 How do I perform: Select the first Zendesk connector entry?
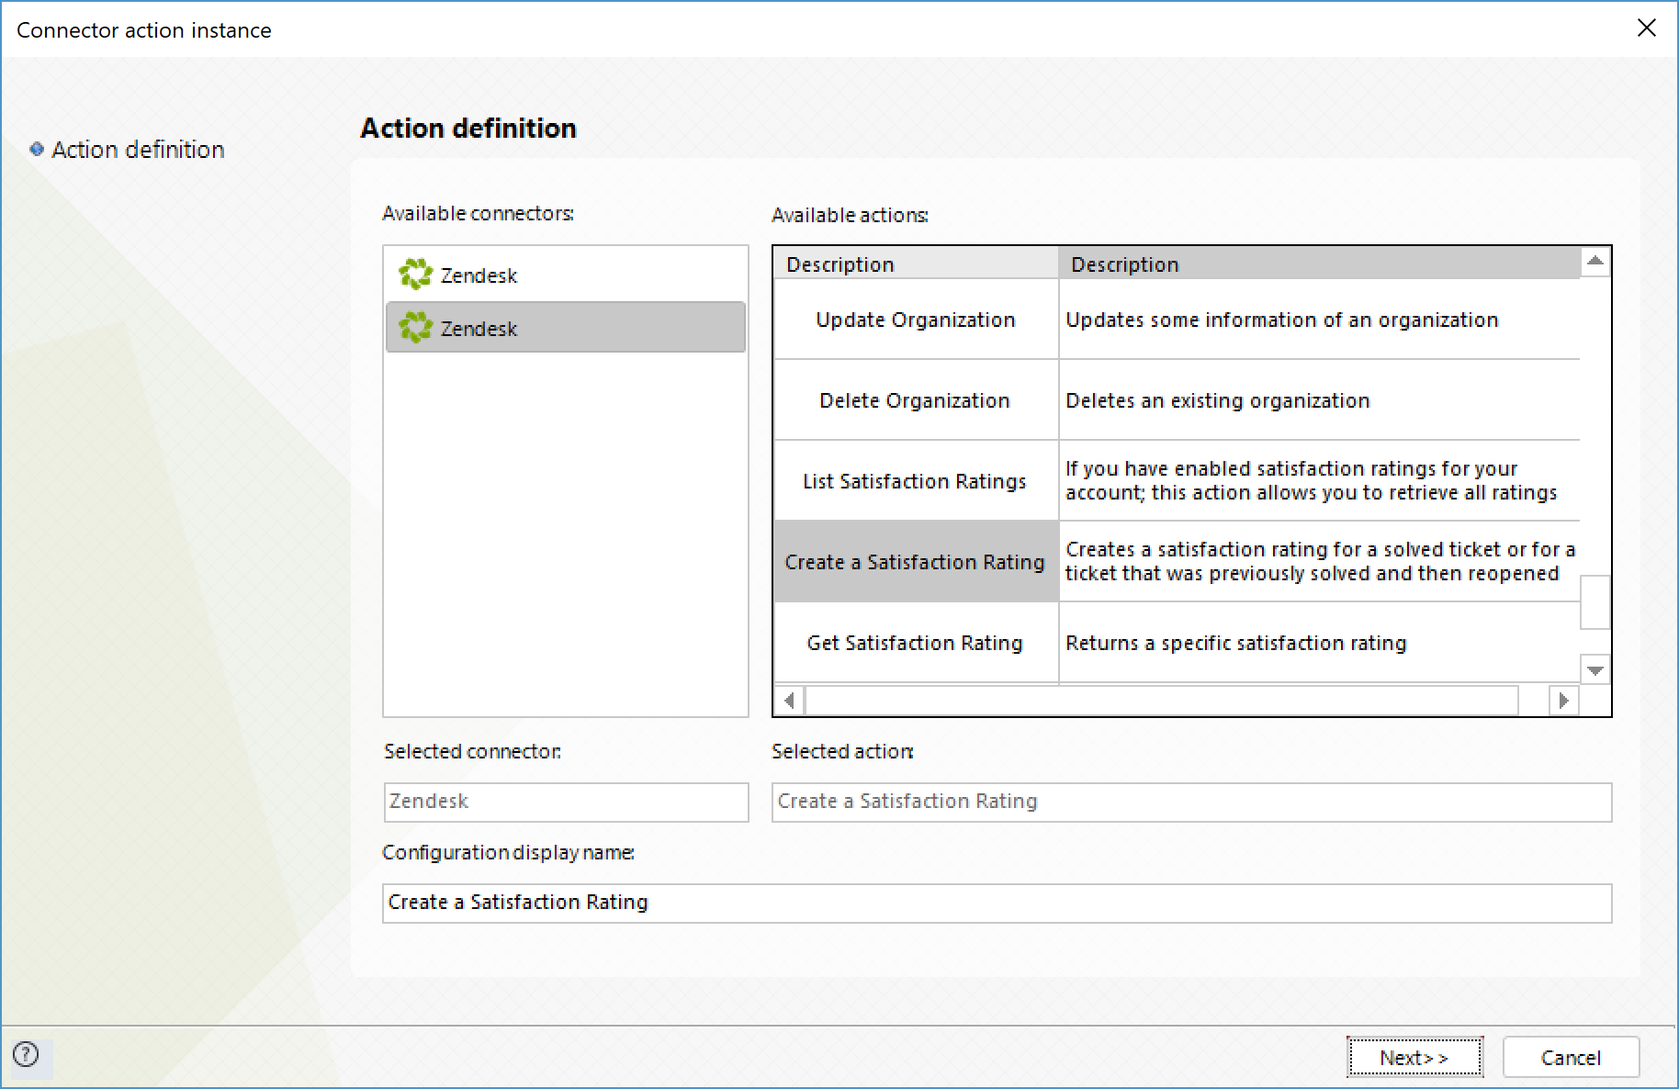(x=566, y=275)
